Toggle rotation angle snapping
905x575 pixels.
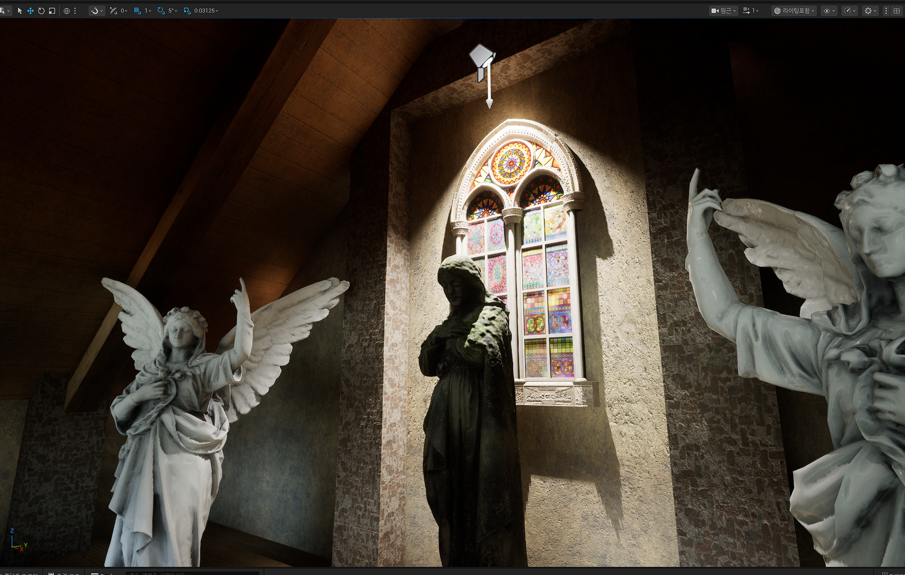[161, 11]
